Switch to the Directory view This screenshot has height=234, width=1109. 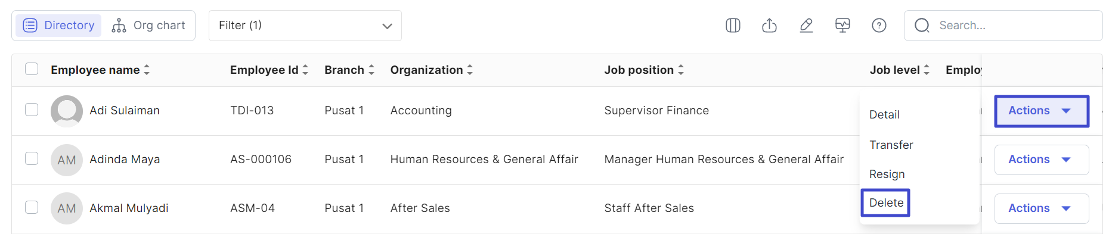[58, 26]
